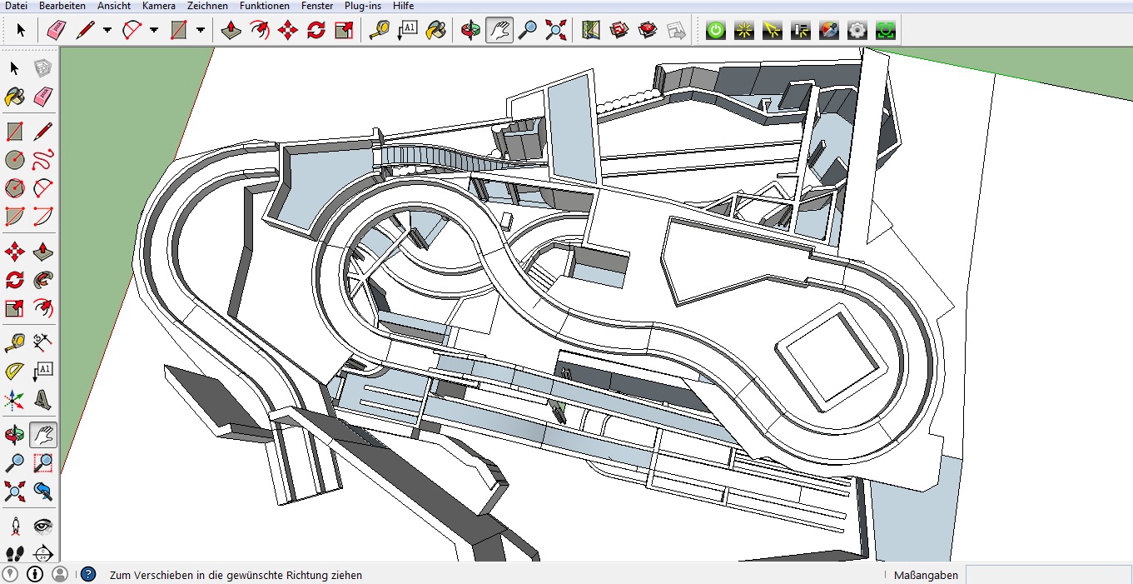Expand the rectangle shape dropdown arrow
1133x584 pixels.
[x=201, y=31]
